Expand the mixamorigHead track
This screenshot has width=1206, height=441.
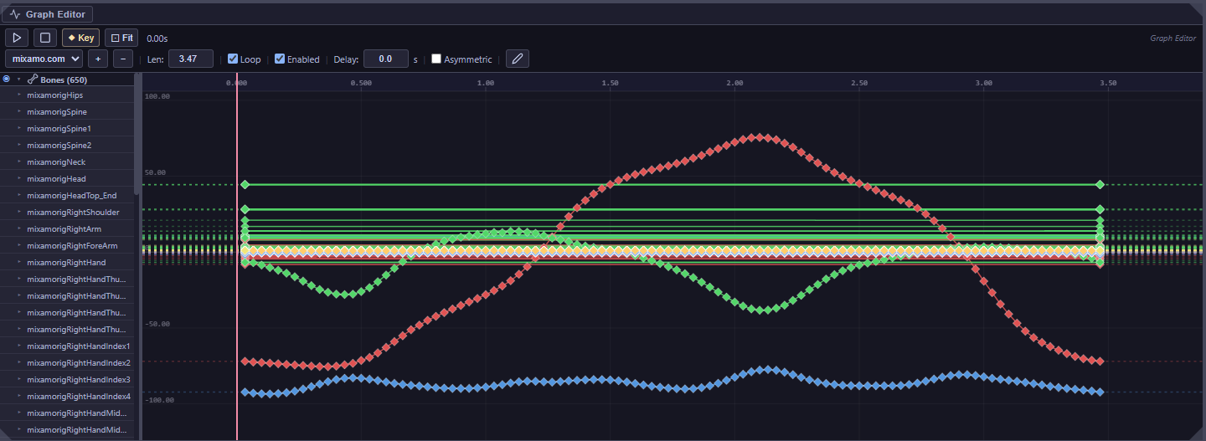click(x=18, y=179)
